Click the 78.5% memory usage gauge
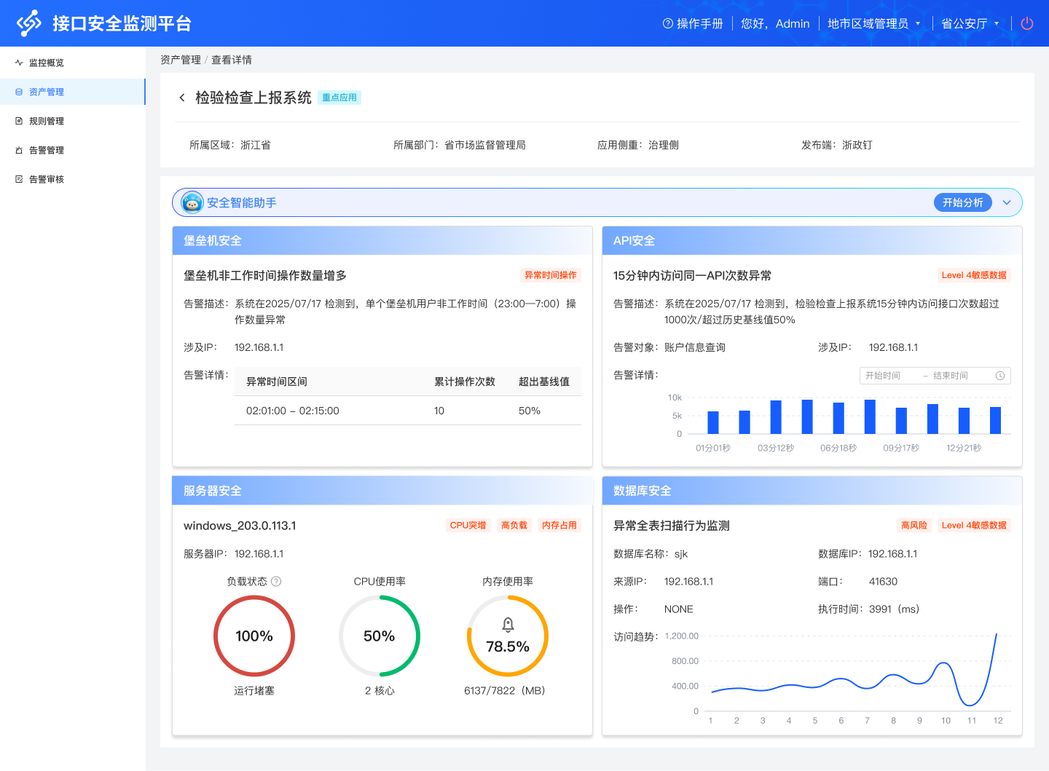 coord(508,636)
